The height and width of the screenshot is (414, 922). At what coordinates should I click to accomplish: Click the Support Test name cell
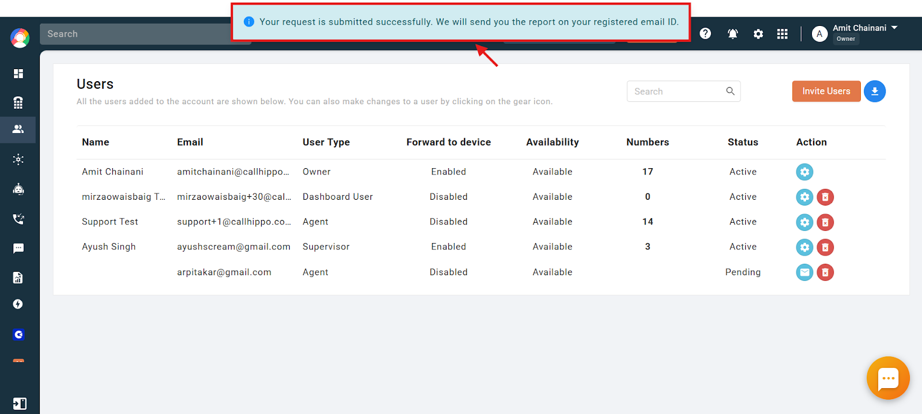click(110, 222)
